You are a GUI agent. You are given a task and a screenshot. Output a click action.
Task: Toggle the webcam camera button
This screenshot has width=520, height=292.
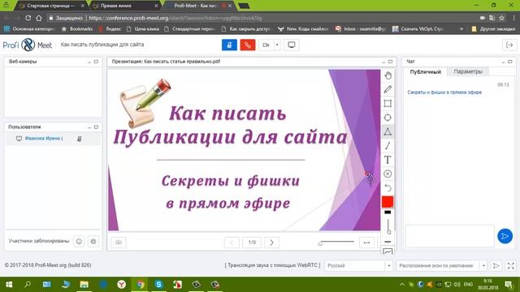click(x=266, y=45)
